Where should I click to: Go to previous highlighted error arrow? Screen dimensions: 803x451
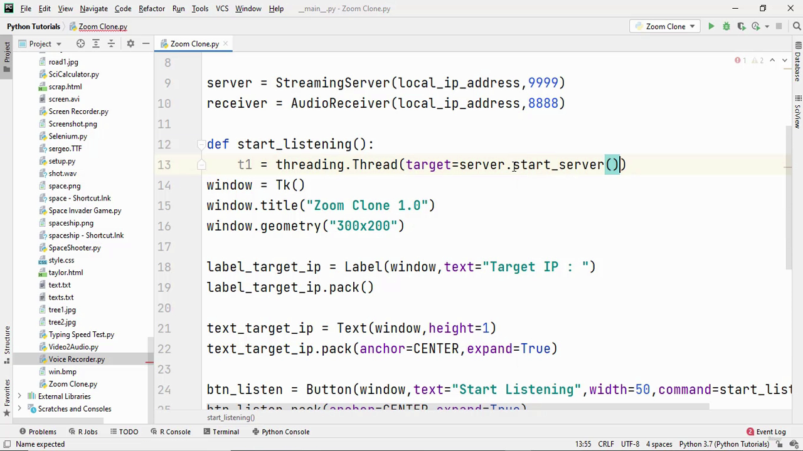pos(772,60)
